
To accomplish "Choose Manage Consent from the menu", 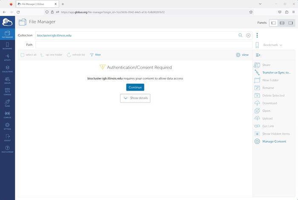I will coord(274,141).
